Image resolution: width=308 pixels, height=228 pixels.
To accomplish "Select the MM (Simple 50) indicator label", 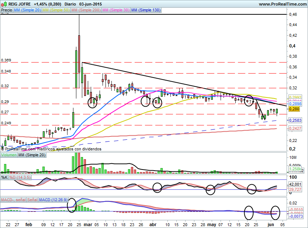I will [x=56, y=10].
